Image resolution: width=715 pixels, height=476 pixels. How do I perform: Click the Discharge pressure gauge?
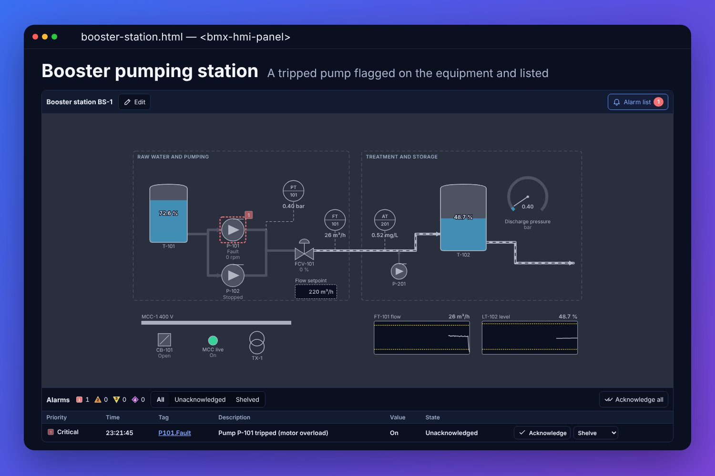528,194
